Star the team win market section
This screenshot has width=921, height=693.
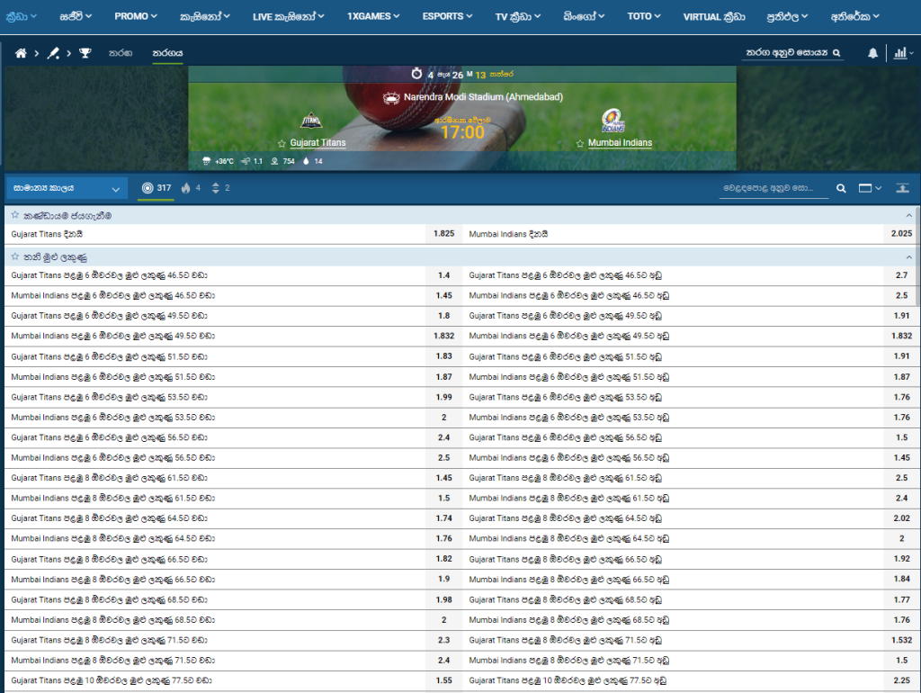click(15, 215)
